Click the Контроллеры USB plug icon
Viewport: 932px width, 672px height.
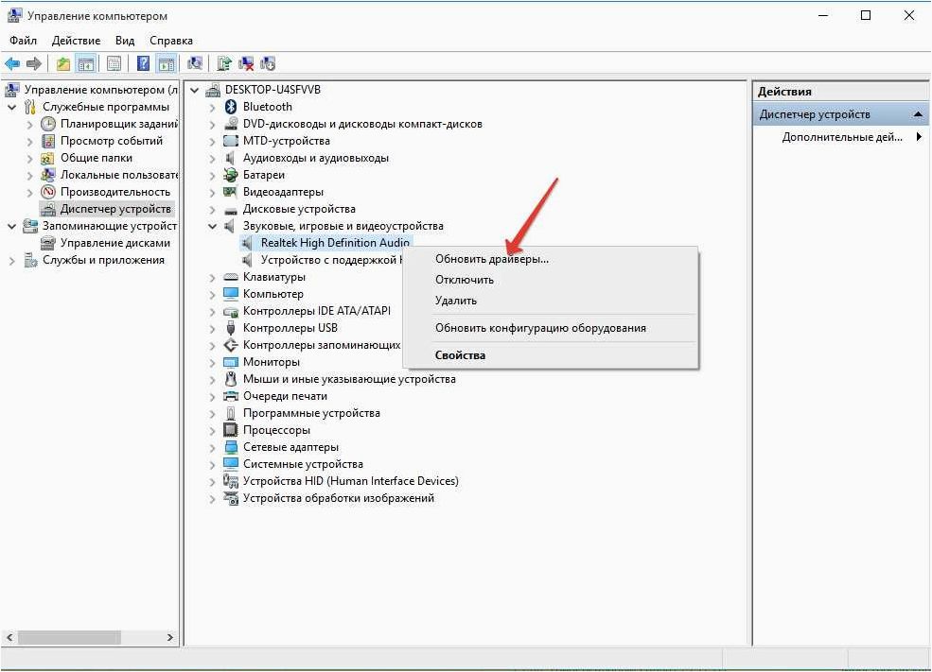click(x=231, y=328)
